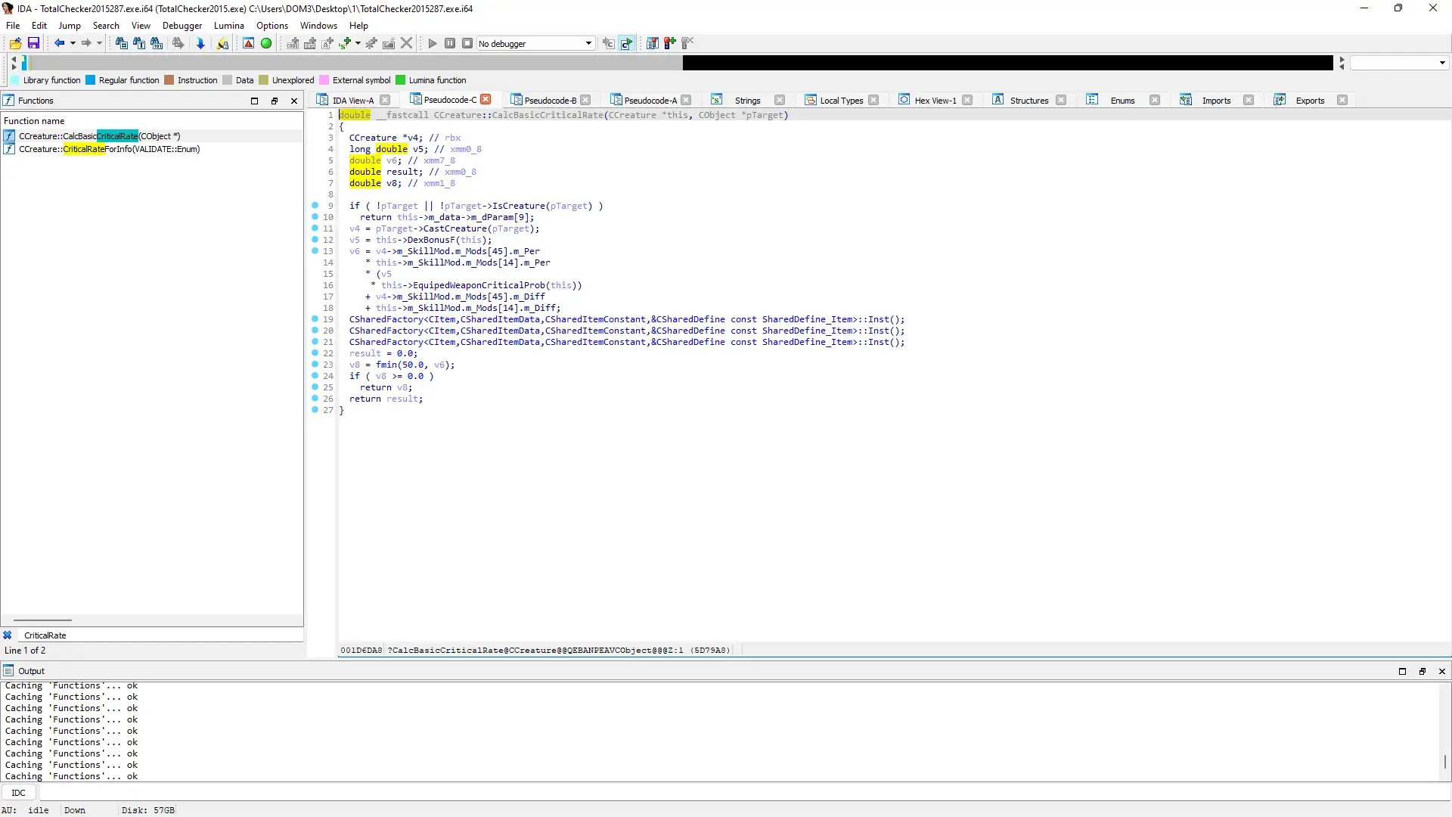Float the Output panel with the restore button
1452x817 pixels.
click(1423, 671)
